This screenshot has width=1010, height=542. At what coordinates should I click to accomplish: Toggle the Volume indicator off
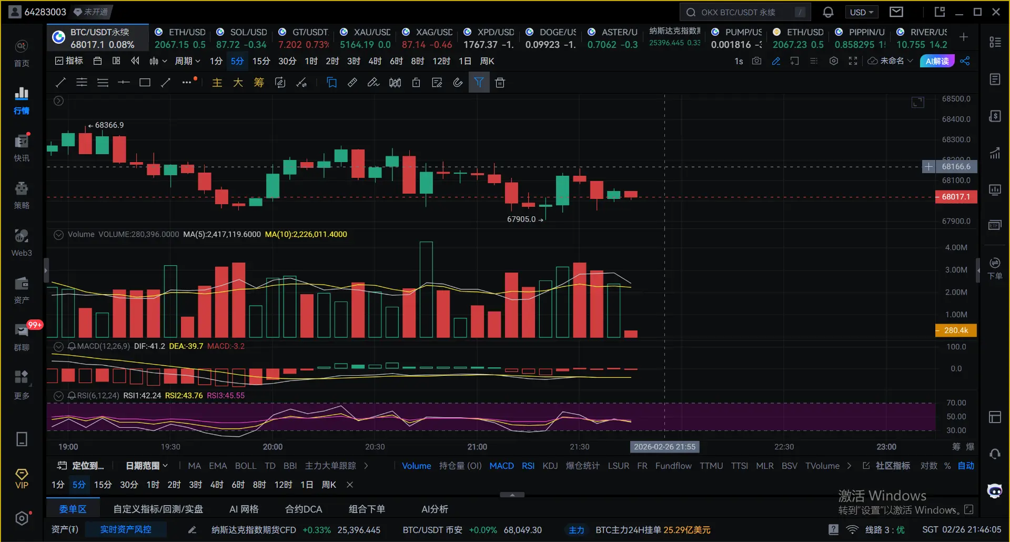pos(417,466)
